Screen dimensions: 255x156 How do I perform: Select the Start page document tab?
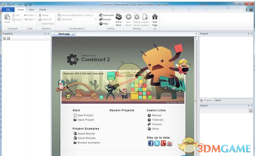[x=64, y=34]
